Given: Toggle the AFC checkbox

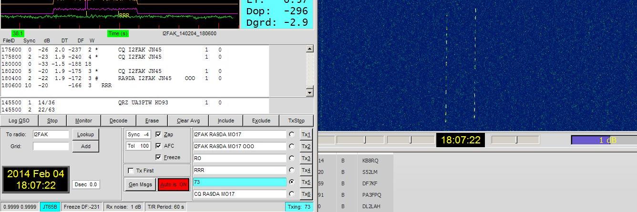Looking at the screenshot, I should (159, 146).
